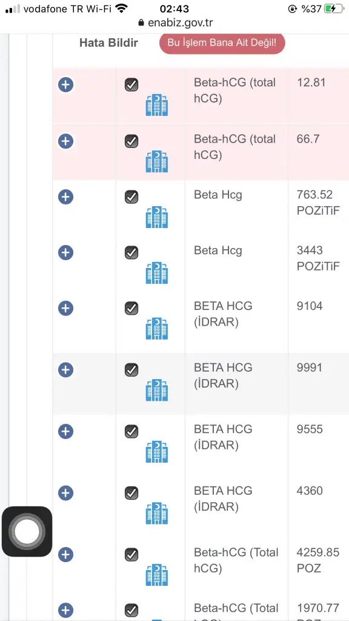
Task: Click hospital icon in the 9991 row
Action: click(x=157, y=390)
